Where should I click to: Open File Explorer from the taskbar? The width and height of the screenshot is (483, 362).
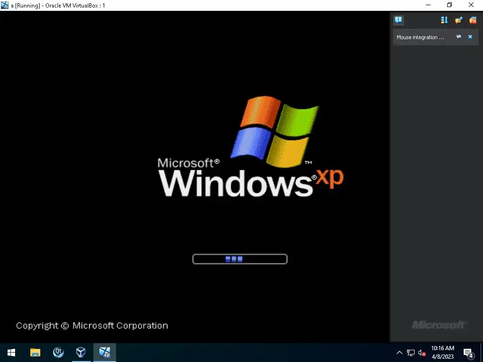pos(35,353)
